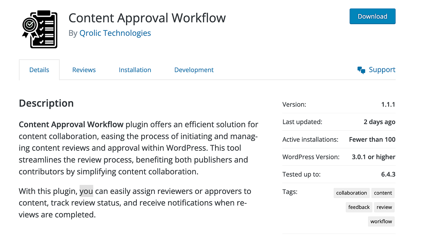Click the Active installations count
The image size is (421, 237).
(x=372, y=139)
